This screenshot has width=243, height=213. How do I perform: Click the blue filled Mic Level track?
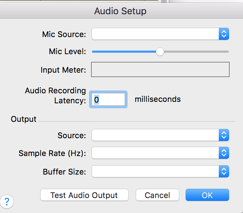[x=125, y=52]
